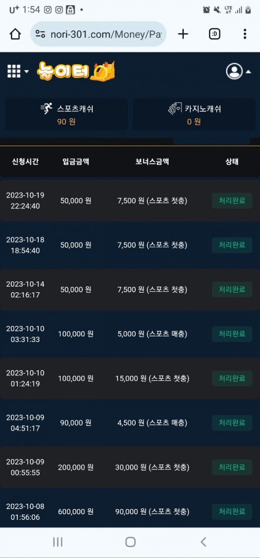
Task: Tap the playing cards casino cash icon
Action: pyautogui.click(x=175, y=109)
